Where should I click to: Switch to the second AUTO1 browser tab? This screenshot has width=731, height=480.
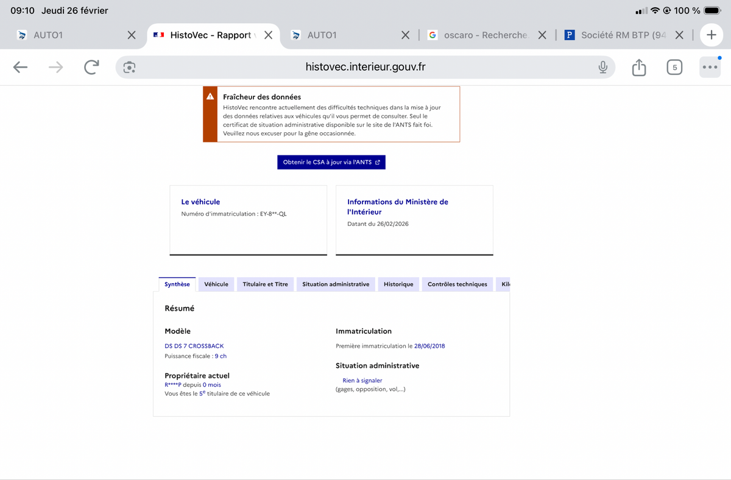pos(344,35)
